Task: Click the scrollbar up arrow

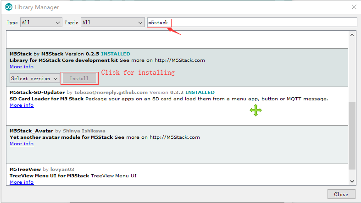Action: point(352,35)
